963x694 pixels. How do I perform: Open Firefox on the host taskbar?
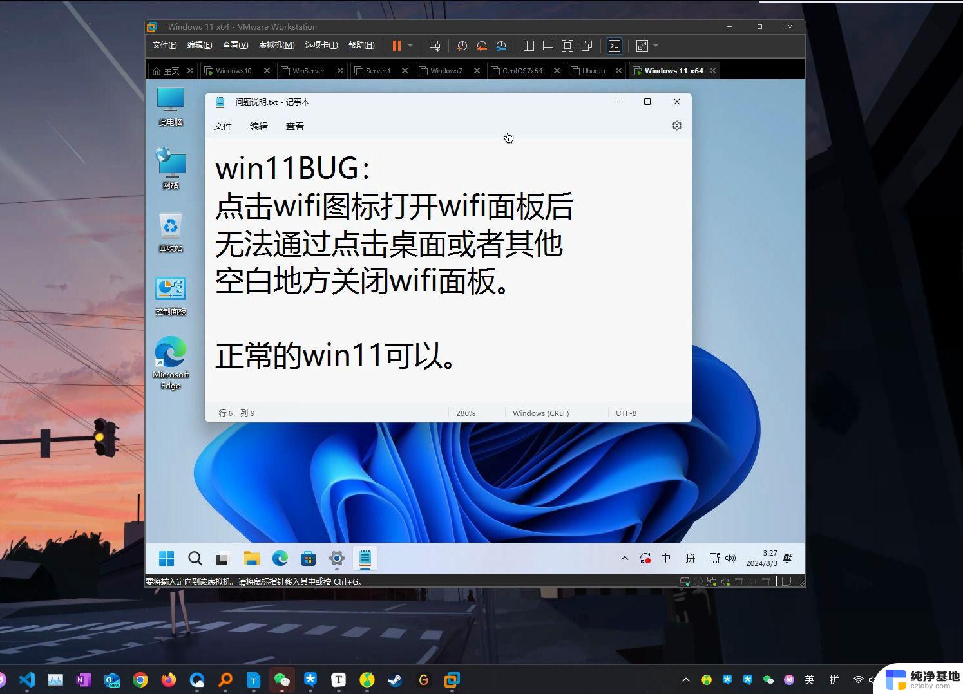(169, 679)
